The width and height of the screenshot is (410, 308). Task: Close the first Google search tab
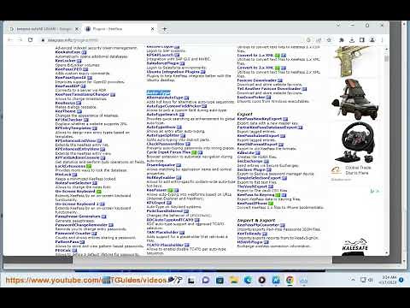pos(77,29)
